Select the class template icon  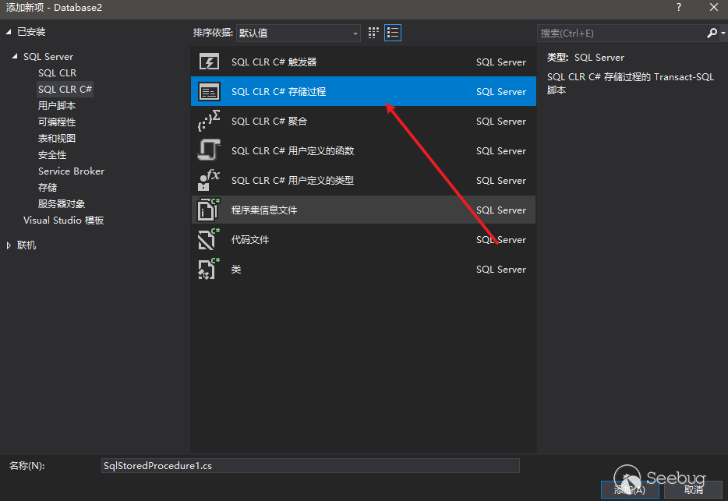click(209, 270)
